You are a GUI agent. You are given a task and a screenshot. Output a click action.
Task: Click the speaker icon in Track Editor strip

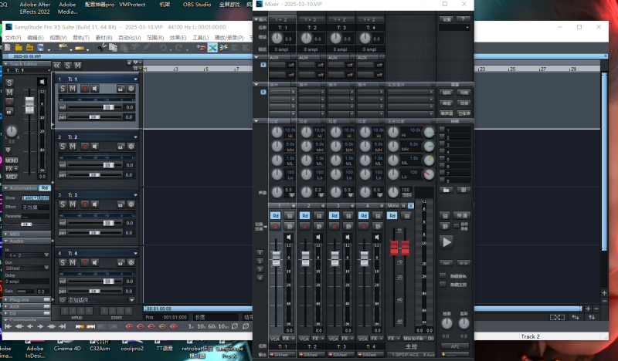point(42,82)
